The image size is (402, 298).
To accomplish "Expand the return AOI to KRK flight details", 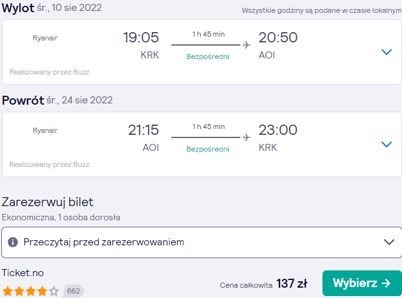I will tap(387, 145).
